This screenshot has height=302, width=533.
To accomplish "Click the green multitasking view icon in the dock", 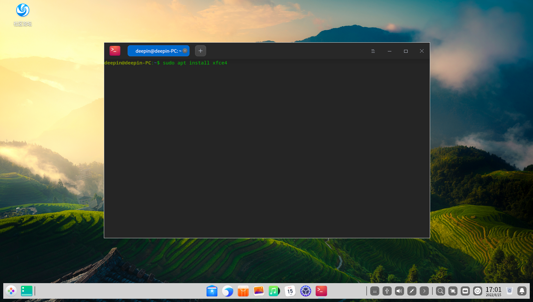I will pyautogui.click(x=27, y=291).
